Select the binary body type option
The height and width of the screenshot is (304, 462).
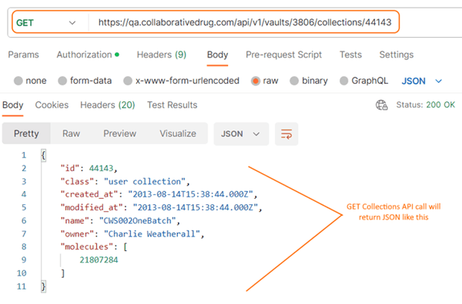[x=294, y=81]
